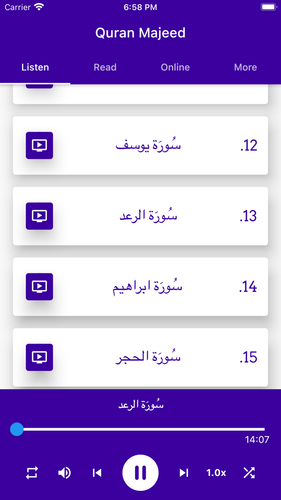Pause the currently playing surah
The width and height of the screenshot is (281, 500).
click(140, 473)
